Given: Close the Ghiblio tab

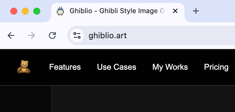Looking at the screenshot, I should [175, 11].
